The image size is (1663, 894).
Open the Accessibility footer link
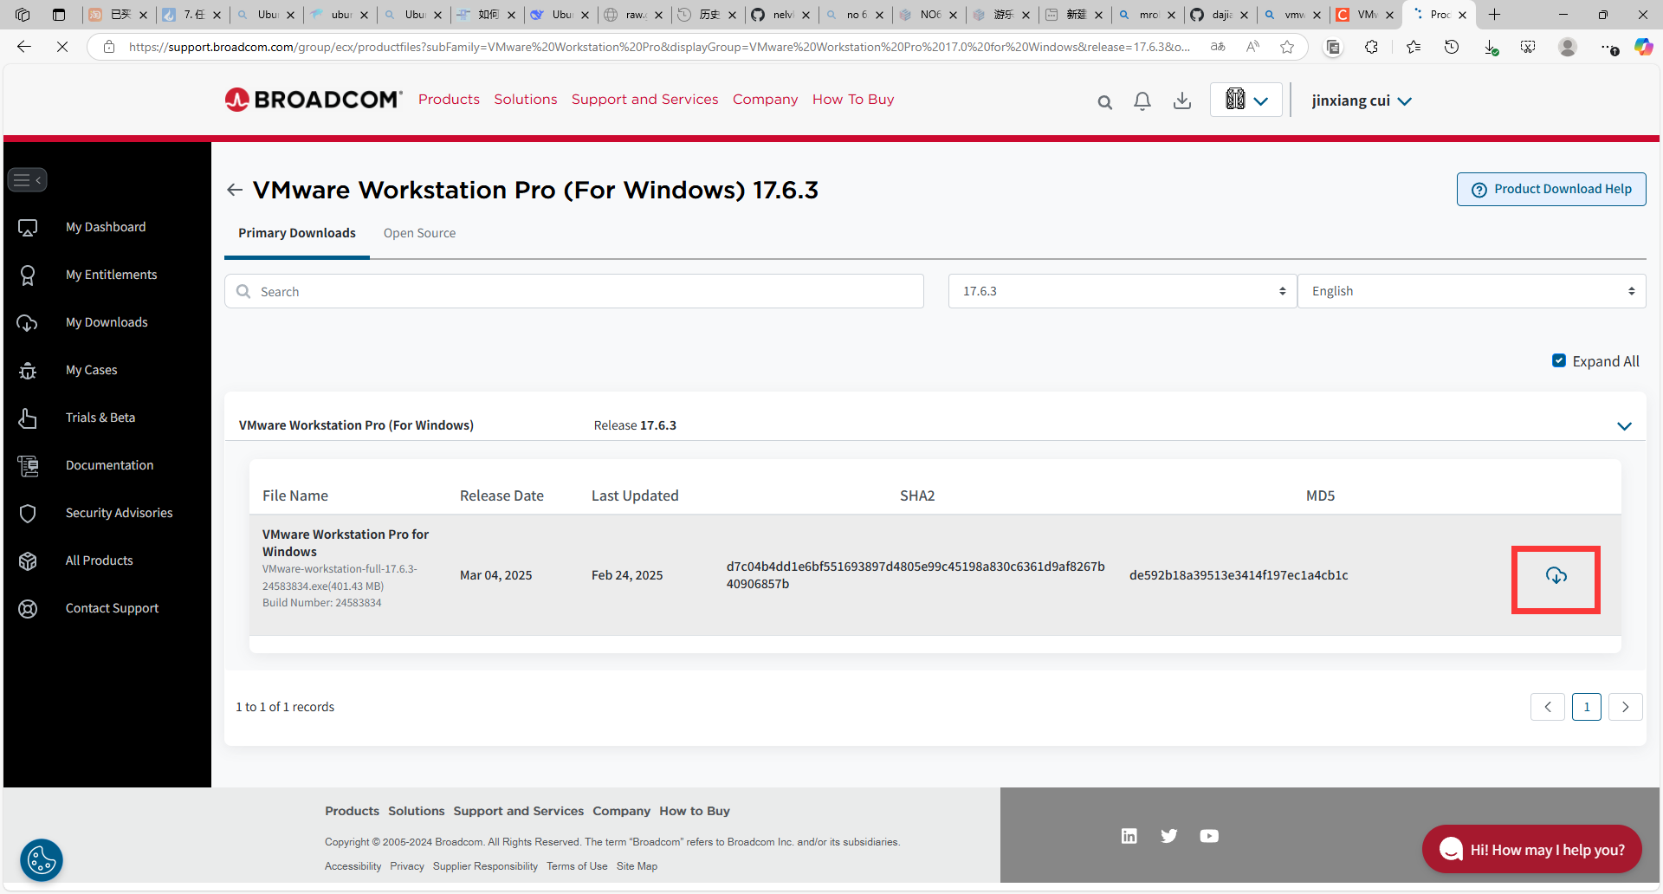click(353, 866)
